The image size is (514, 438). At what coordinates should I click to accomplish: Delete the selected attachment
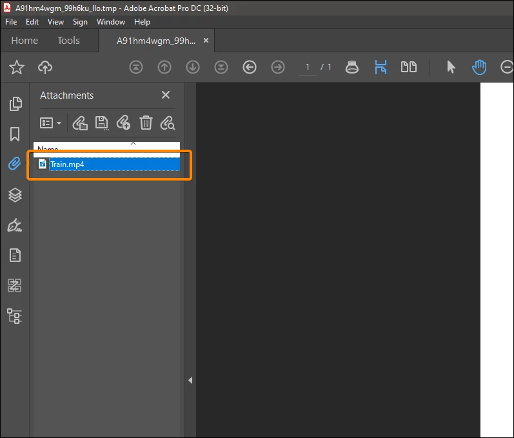point(146,123)
